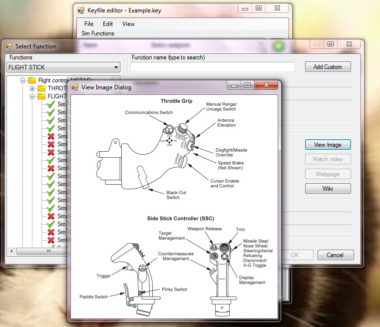
Task: Click the Flight control (HOTAS) folder icon
Action: coord(32,80)
